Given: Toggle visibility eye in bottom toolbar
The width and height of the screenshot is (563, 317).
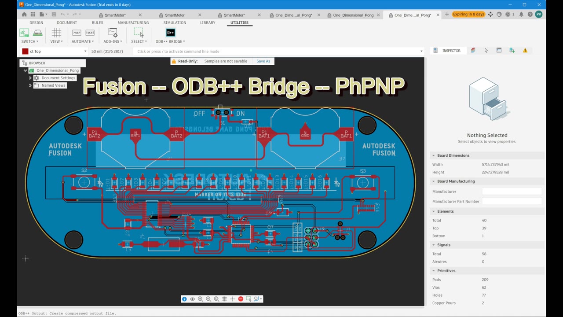Looking at the screenshot, I should pos(192,299).
